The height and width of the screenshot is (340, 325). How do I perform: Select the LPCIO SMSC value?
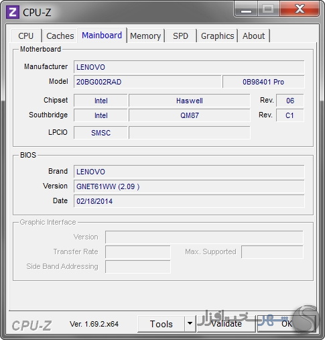click(101, 133)
